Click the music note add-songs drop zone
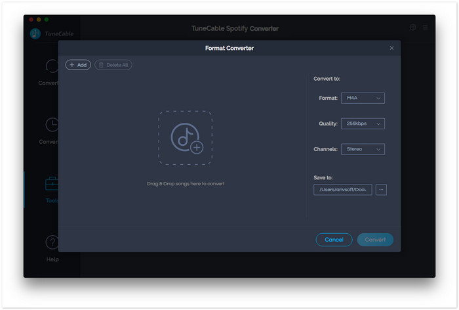 [186, 138]
